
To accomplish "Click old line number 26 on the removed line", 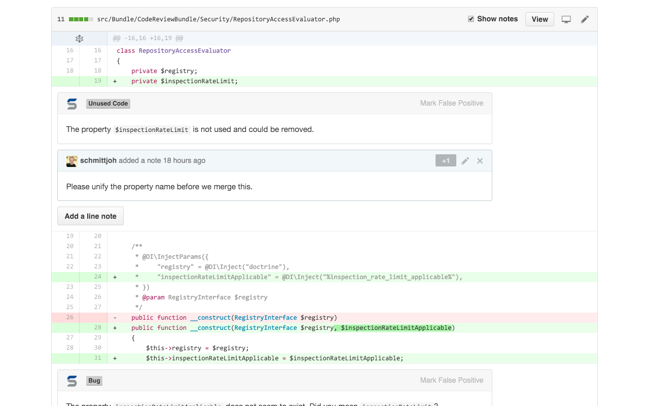I will pos(69,317).
